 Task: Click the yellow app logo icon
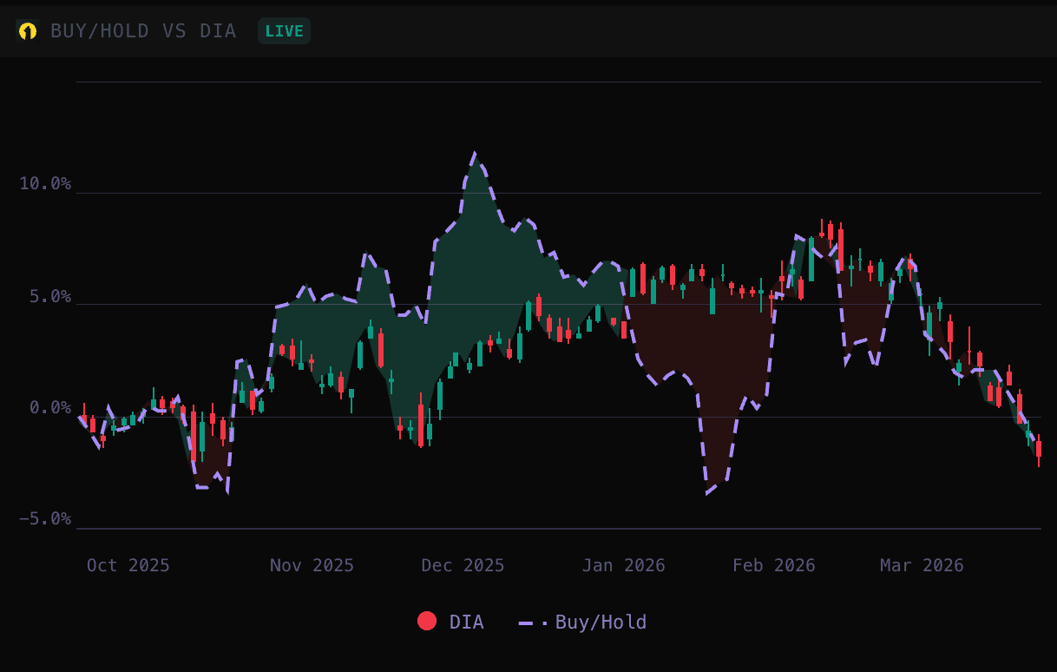[28, 30]
